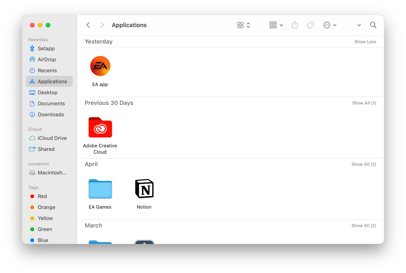Open Desktop in the sidebar

(49, 93)
